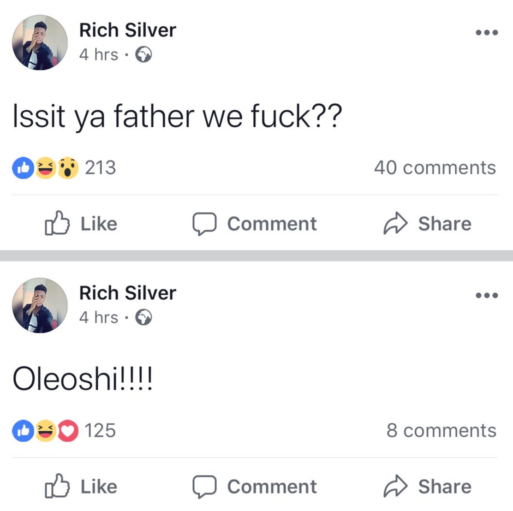Viewport: 513px width, 511px height.
Task: Click the wow reaction emoji icon
Action: click(x=68, y=168)
